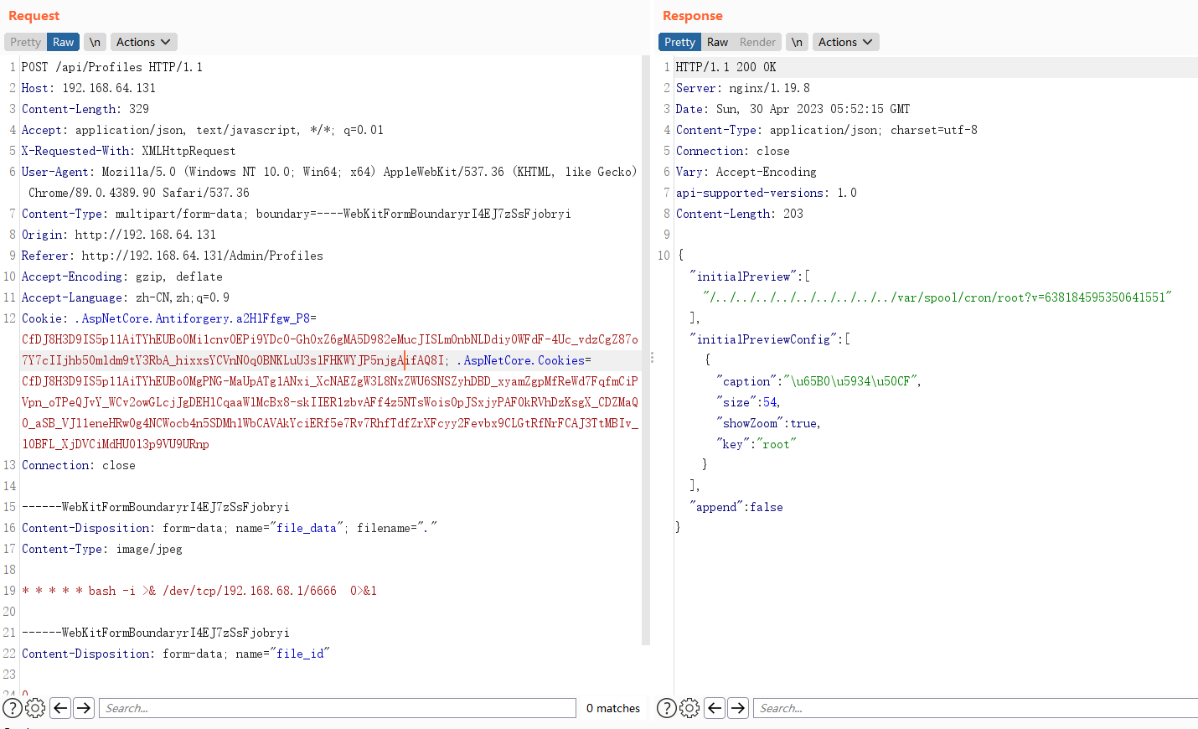Open Actions dropdown in Response panel
1198x729 pixels.
tap(845, 42)
